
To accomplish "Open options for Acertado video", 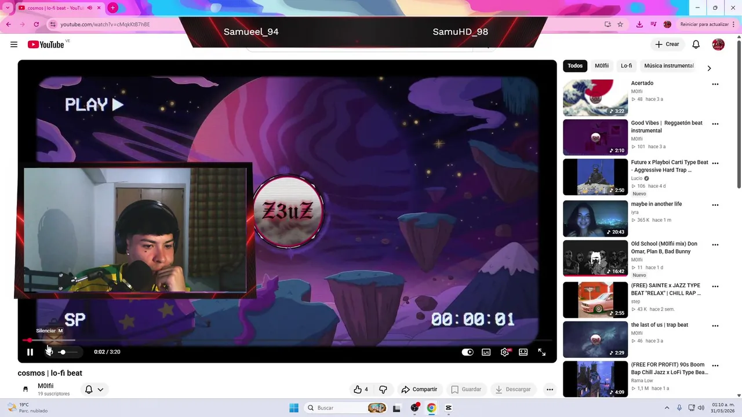I will point(715,84).
